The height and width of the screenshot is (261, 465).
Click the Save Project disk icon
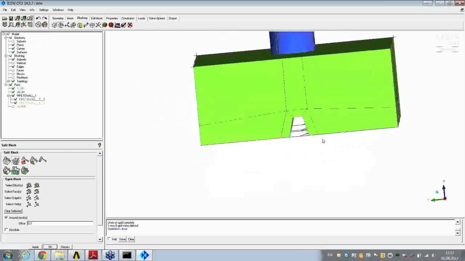[x=11, y=18]
